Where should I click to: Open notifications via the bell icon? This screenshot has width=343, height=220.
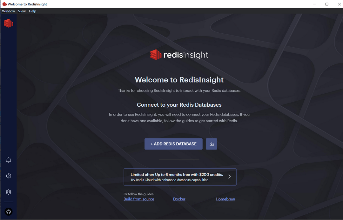click(x=8, y=160)
